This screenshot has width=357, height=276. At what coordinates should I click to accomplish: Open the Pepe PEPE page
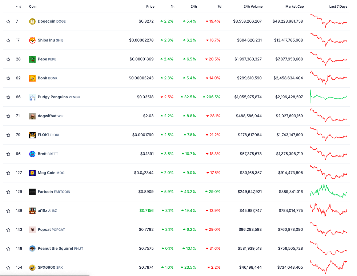pos(47,59)
